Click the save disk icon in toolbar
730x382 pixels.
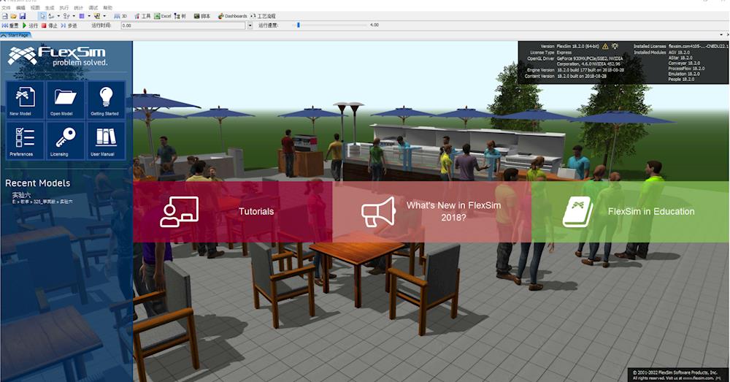click(x=23, y=15)
